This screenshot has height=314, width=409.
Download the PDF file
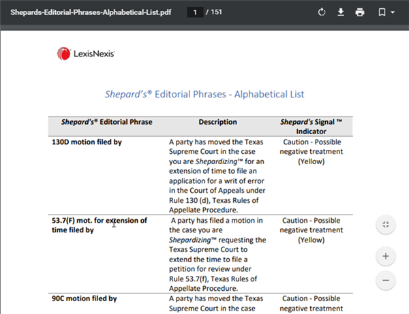pos(341,12)
